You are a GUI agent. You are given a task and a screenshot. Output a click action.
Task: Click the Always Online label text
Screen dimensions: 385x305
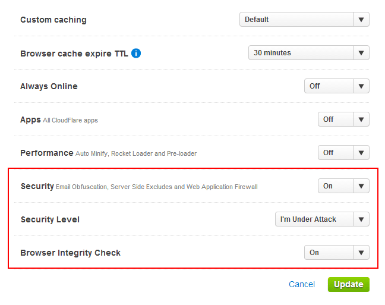click(49, 86)
